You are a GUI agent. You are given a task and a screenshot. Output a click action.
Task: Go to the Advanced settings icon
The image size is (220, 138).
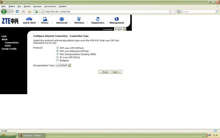62,19
